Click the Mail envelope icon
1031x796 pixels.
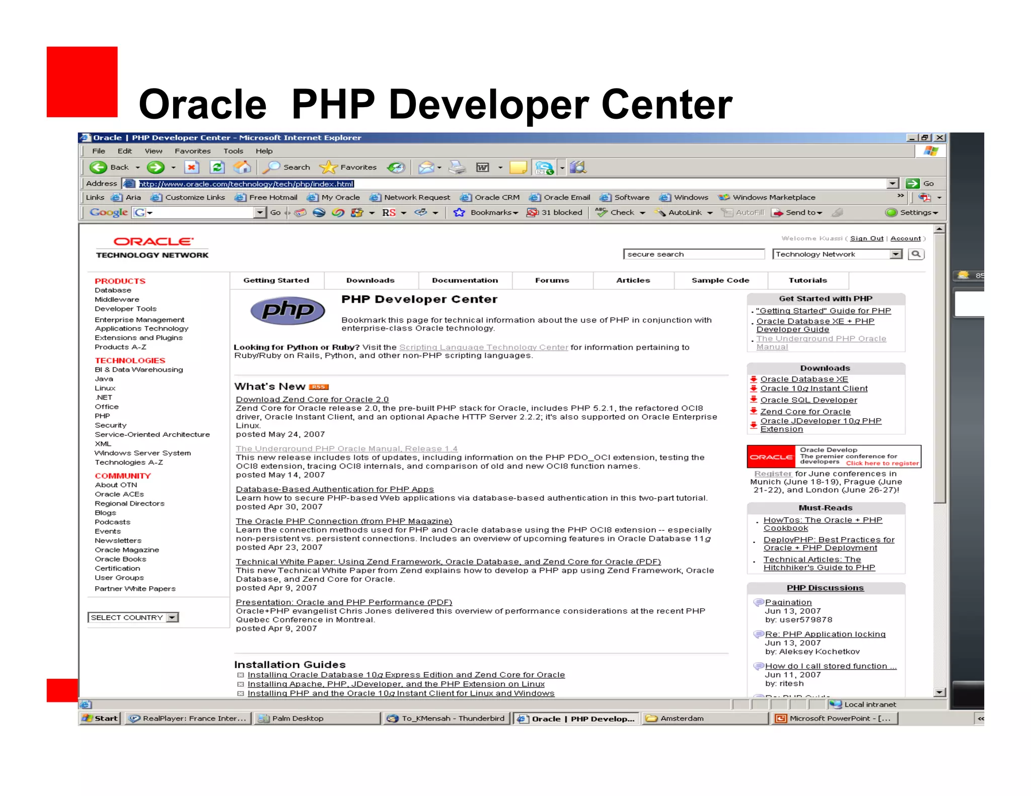coord(426,167)
